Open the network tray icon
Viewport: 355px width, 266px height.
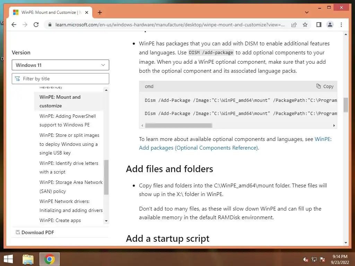(x=314, y=259)
